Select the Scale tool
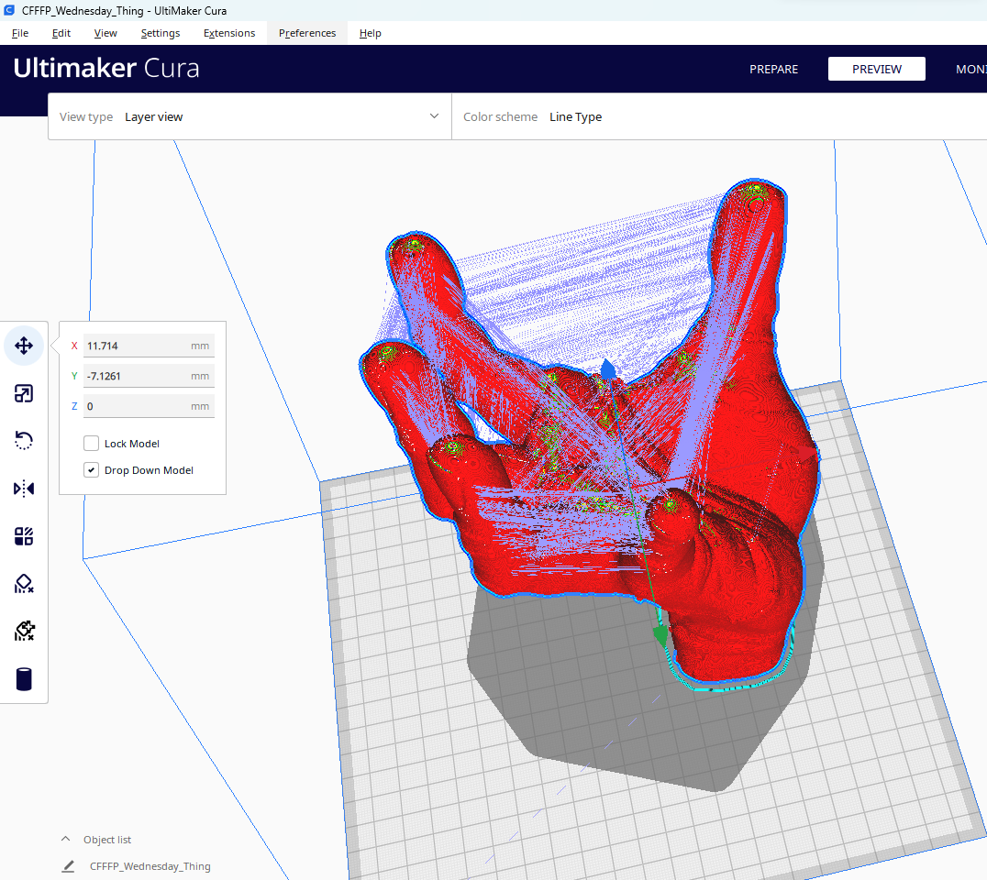 click(24, 393)
